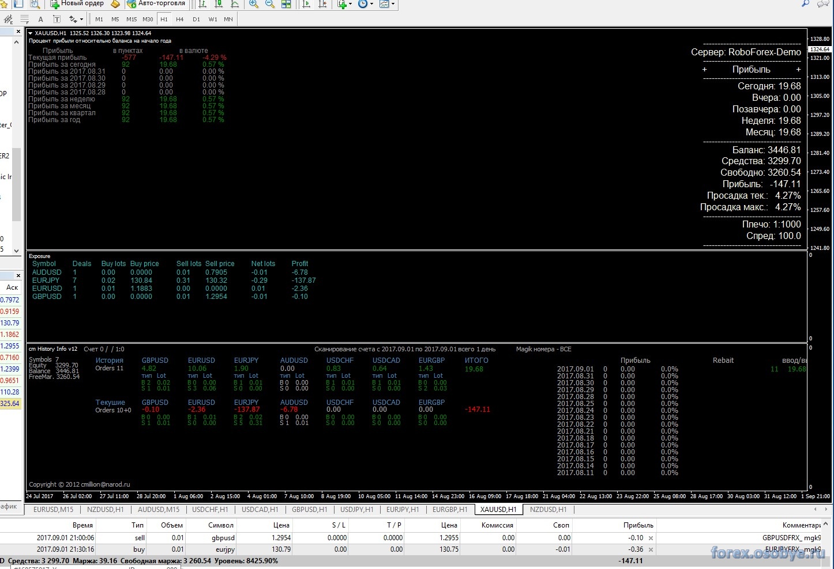Switch timeframe to M30
The width and height of the screenshot is (834, 569).
pyautogui.click(x=148, y=20)
